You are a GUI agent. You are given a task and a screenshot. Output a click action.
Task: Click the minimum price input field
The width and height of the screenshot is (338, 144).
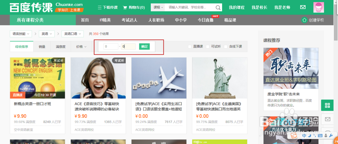(111, 46)
